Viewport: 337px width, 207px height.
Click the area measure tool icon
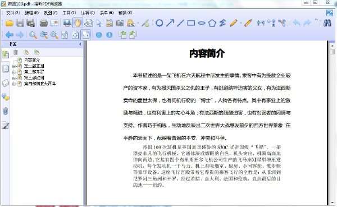click(x=282, y=23)
